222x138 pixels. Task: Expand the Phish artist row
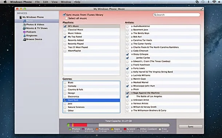(x=132, y=89)
